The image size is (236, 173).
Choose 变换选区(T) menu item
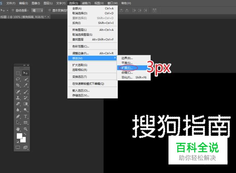(x=92, y=77)
